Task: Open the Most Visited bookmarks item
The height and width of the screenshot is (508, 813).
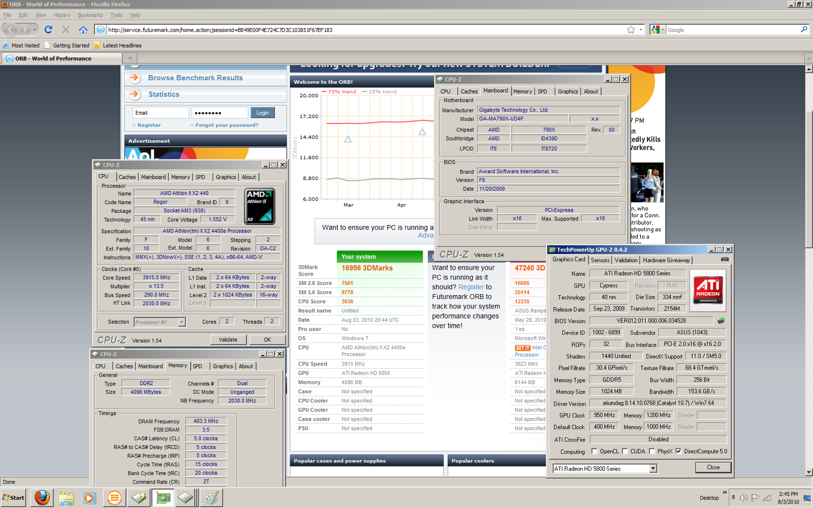Action: coord(21,45)
